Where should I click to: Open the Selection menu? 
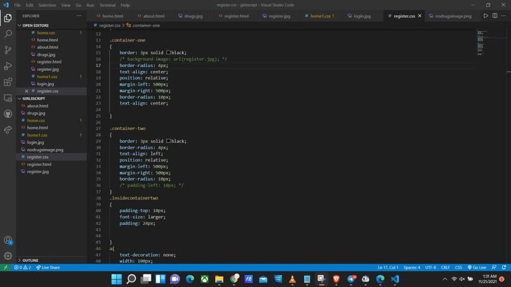coord(48,5)
